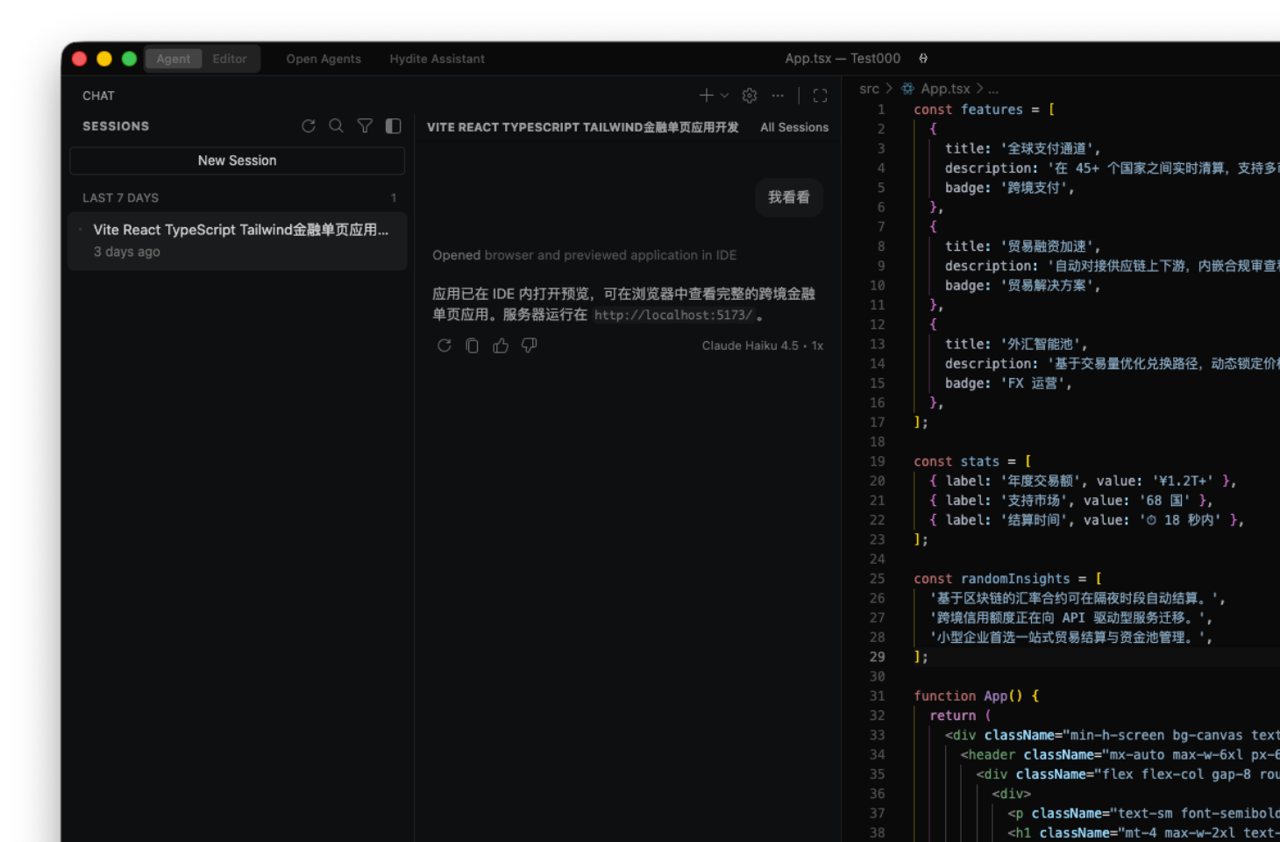Open the sessions filter

(x=365, y=126)
